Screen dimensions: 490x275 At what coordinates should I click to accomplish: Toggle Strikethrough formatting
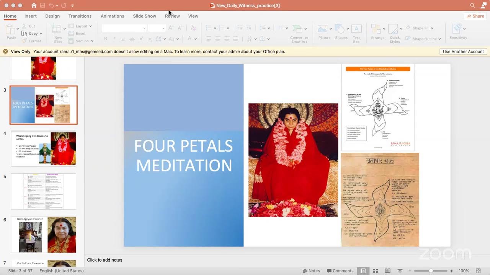132,39
